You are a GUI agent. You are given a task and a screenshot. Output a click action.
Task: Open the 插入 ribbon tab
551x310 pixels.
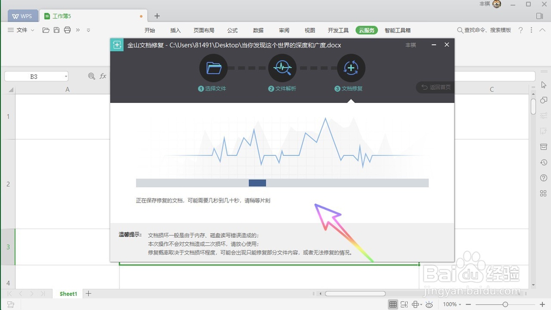click(175, 30)
